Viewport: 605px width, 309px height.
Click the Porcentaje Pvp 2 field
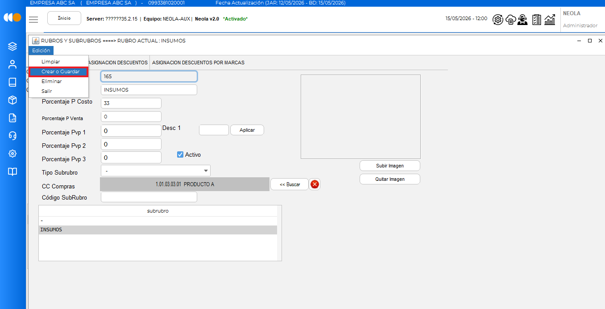coord(131,144)
